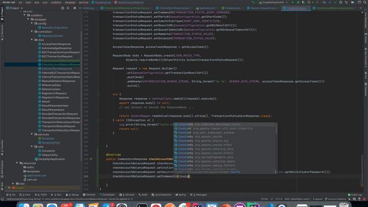Collapse the dtos folder
The width and height of the screenshot is (368, 207).
[x=32, y=40]
